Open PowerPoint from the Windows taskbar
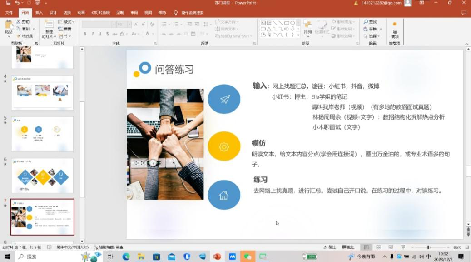This screenshot has height=262, width=471. click(x=217, y=257)
